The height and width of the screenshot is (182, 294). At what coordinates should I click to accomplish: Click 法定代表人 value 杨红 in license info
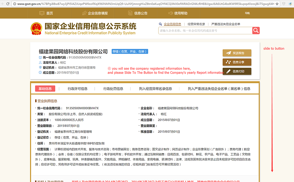[x=163, y=114]
